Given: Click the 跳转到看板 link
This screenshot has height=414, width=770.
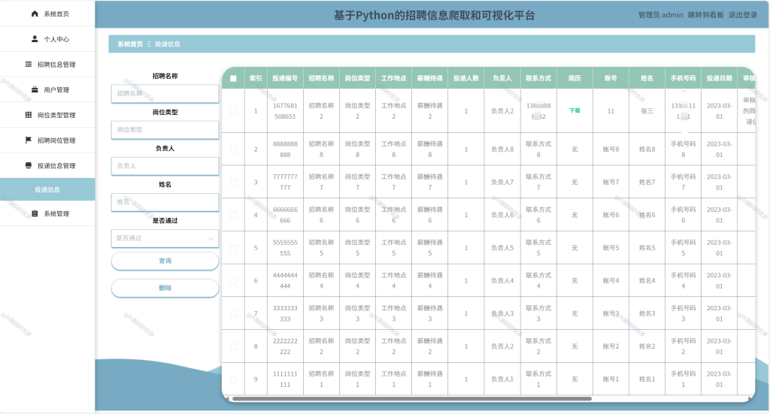Looking at the screenshot, I should tap(705, 15).
